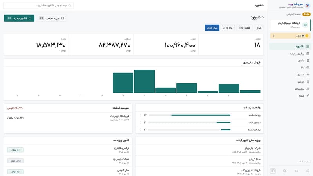The width and height of the screenshot is (313, 176).
Task: Click the فروش total ۱۰۰,۹۶۰,۴۰۰ card
Action: [x=166, y=45]
